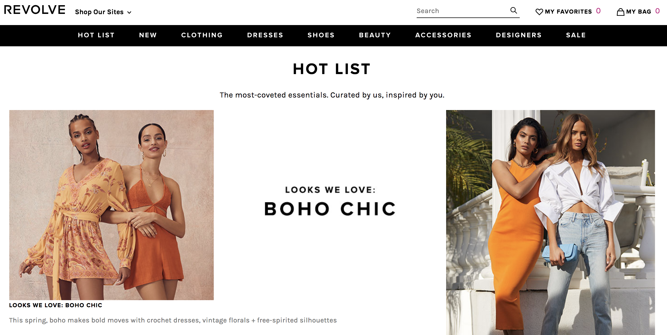Browse DESIGNERS from the navigation bar

[519, 35]
